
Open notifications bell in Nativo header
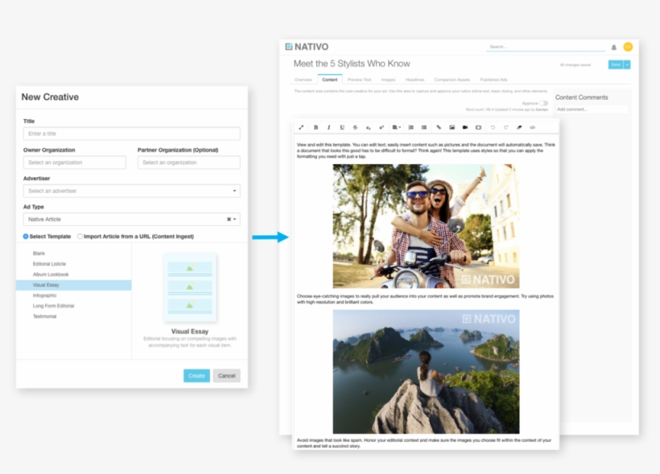(x=613, y=47)
